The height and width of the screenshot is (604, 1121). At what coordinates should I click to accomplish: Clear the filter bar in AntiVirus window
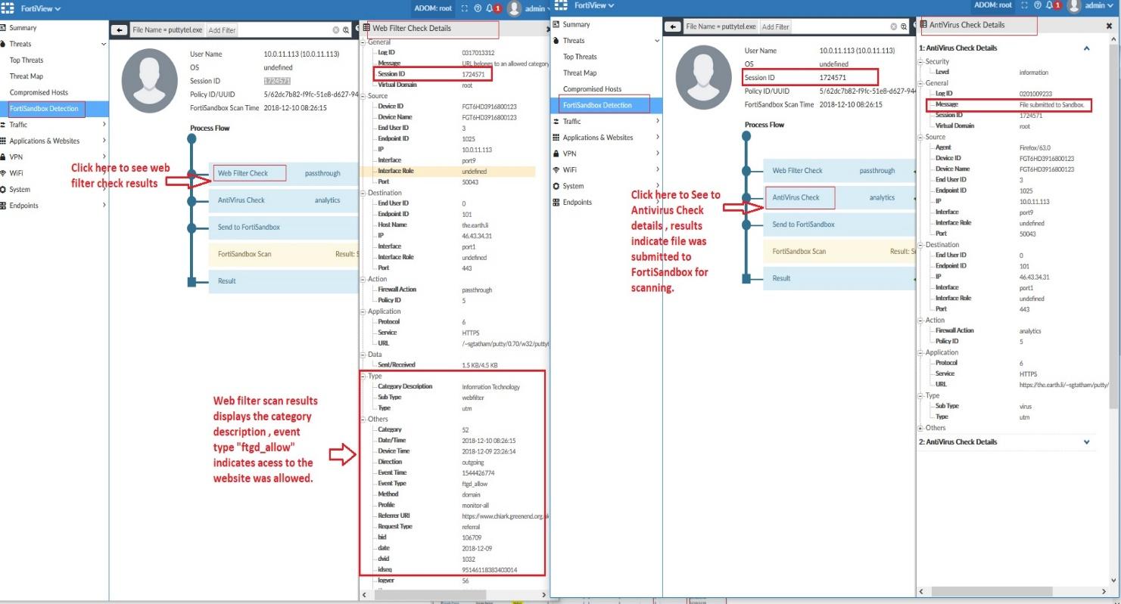coord(894,27)
